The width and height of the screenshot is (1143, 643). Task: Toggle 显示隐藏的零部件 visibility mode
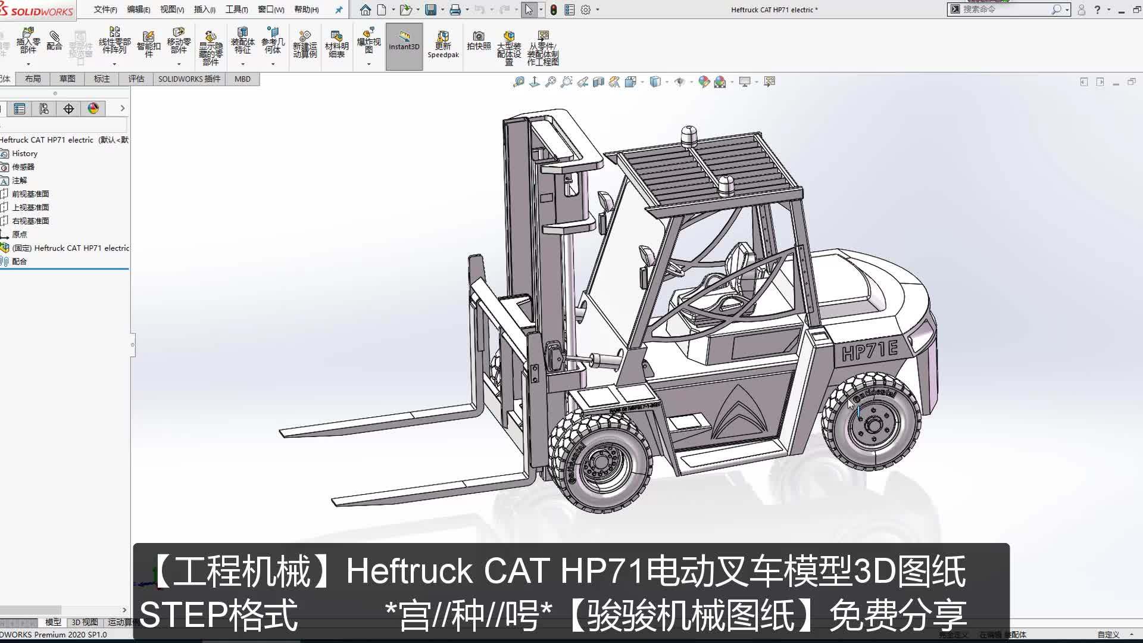[211, 43]
